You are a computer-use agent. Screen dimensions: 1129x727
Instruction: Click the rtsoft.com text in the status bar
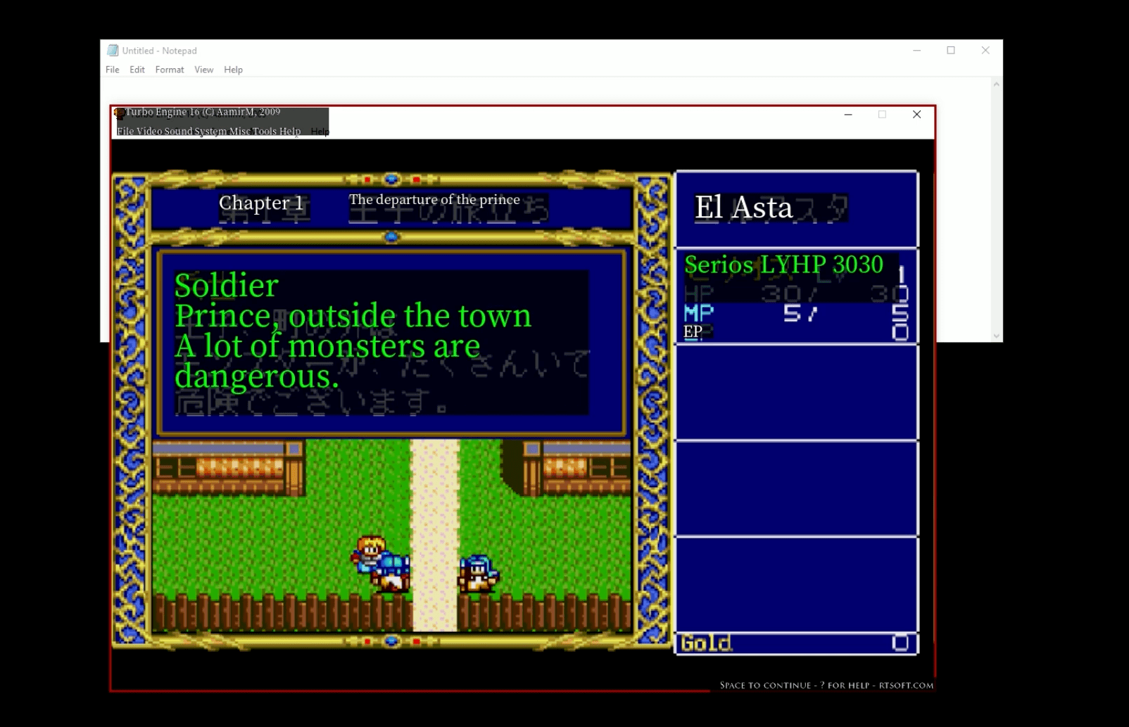click(908, 684)
